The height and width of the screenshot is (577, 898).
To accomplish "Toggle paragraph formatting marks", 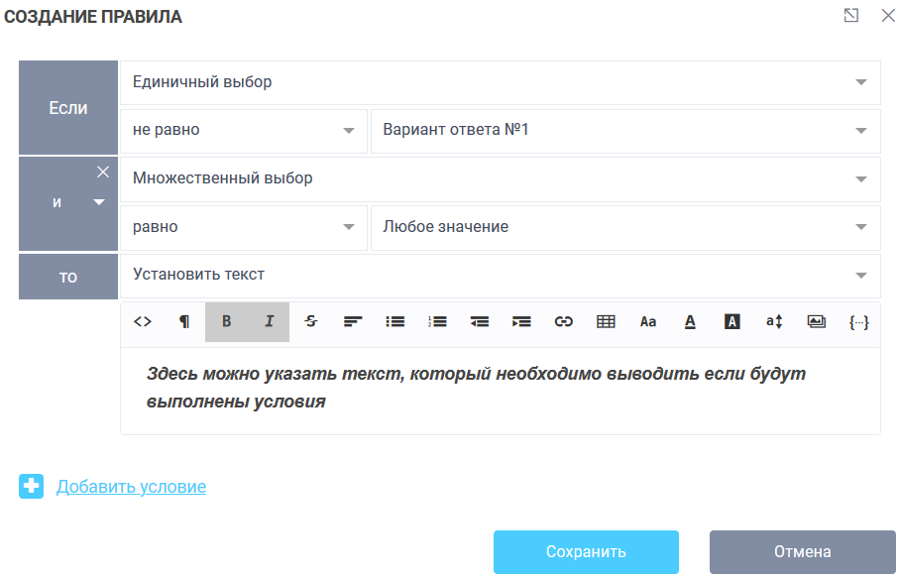I will [183, 321].
